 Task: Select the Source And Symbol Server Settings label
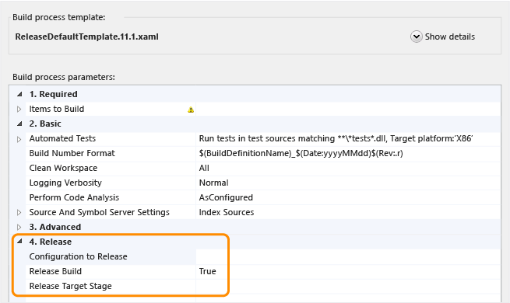click(99, 212)
